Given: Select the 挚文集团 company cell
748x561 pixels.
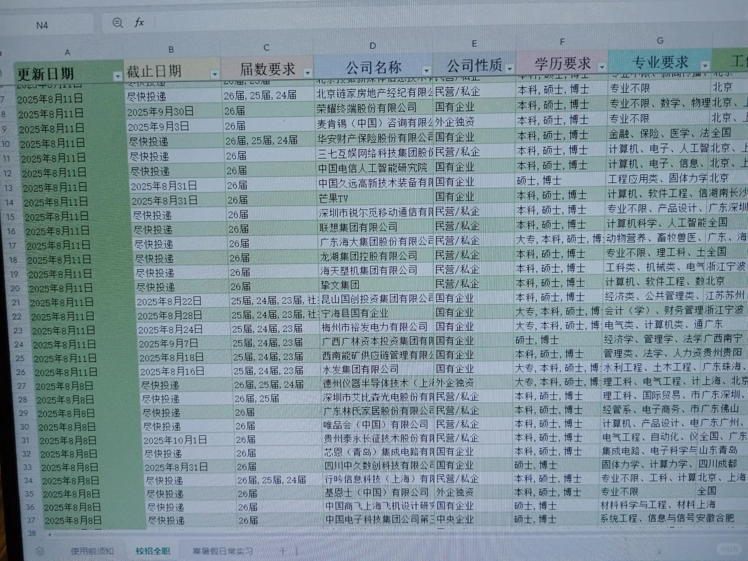Looking at the screenshot, I should click(377, 285).
